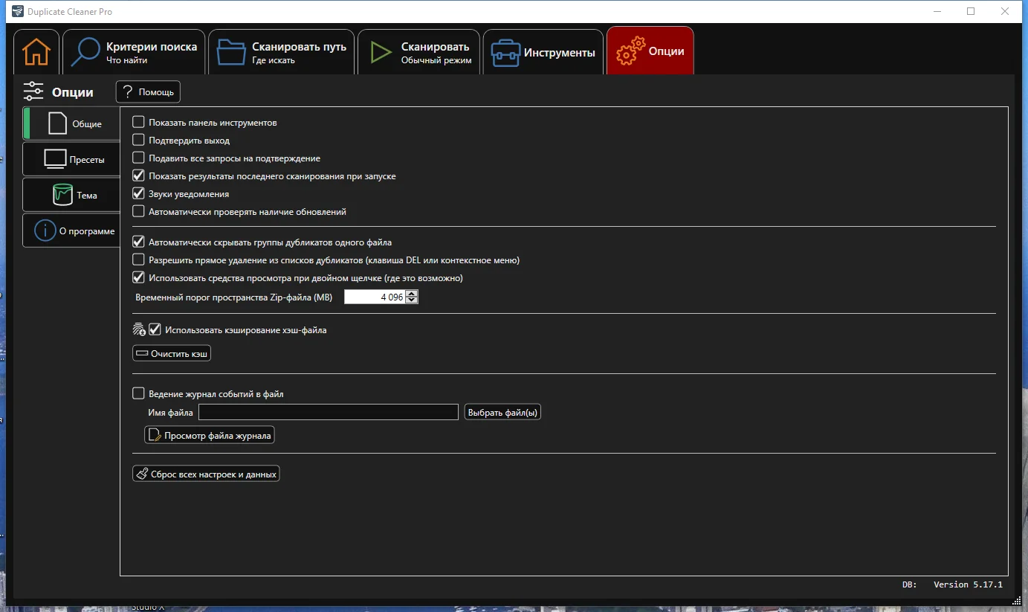This screenshot has width=1028, height=612.
Task: Increase Zip-файла threshold with up arrow
Action: [412, 294]
